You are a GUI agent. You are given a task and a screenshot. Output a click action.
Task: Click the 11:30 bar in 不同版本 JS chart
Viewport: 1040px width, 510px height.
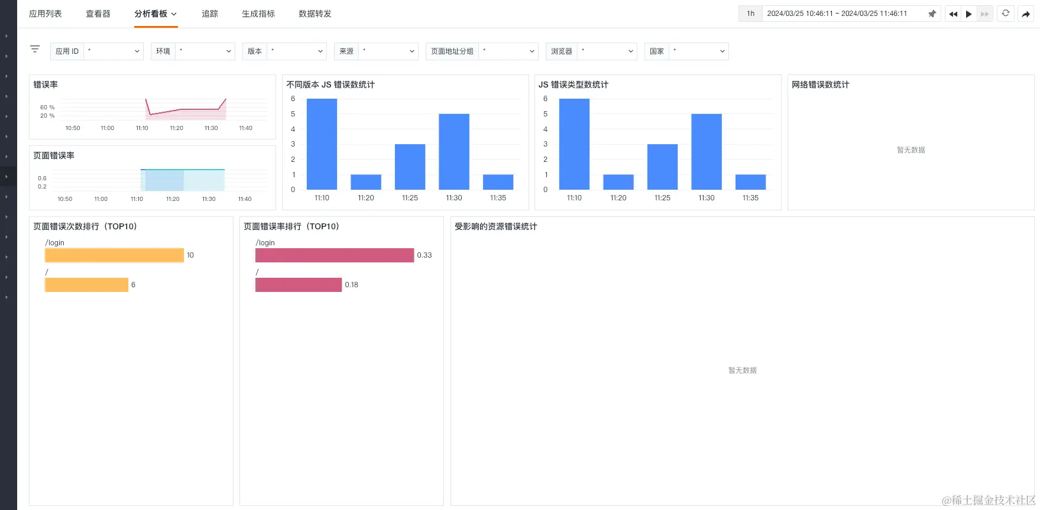[454, 152]
